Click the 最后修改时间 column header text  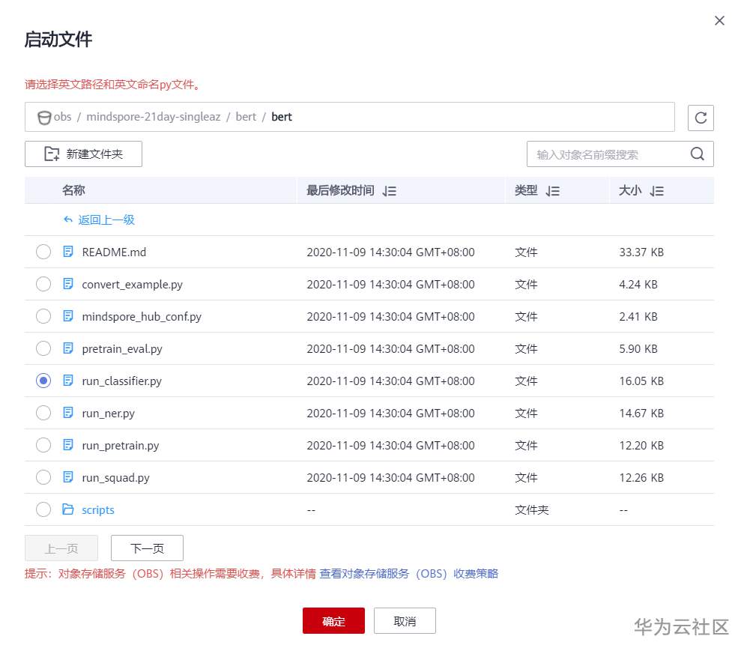tap(340, 190)
